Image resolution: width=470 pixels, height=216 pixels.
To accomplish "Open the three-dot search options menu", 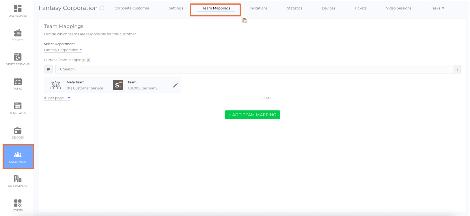I will coord(457,69).
